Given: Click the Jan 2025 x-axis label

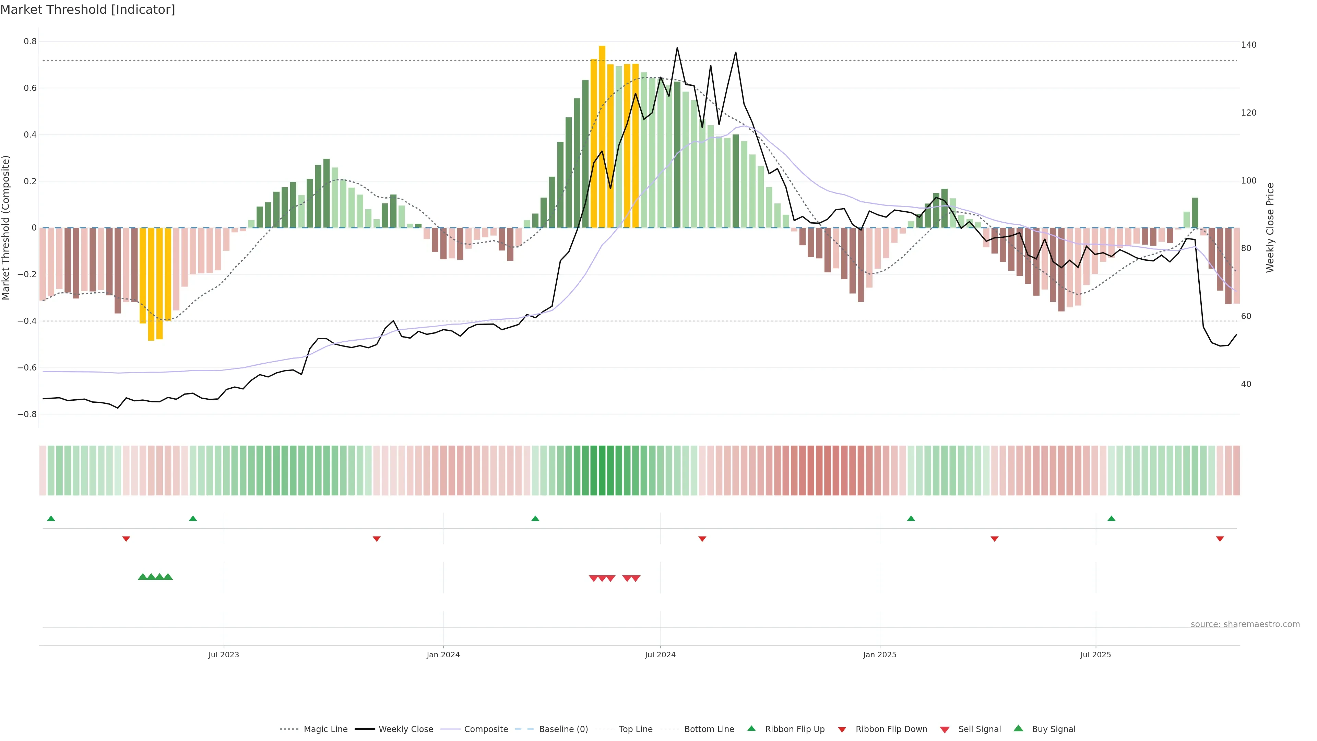Looking at the screenshot, I should point(879,655).
